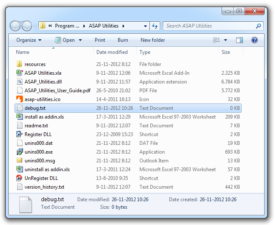This screenshot has width=275, height=225.
Task: Select the Program breadcrumb segment
Action: 67,26
